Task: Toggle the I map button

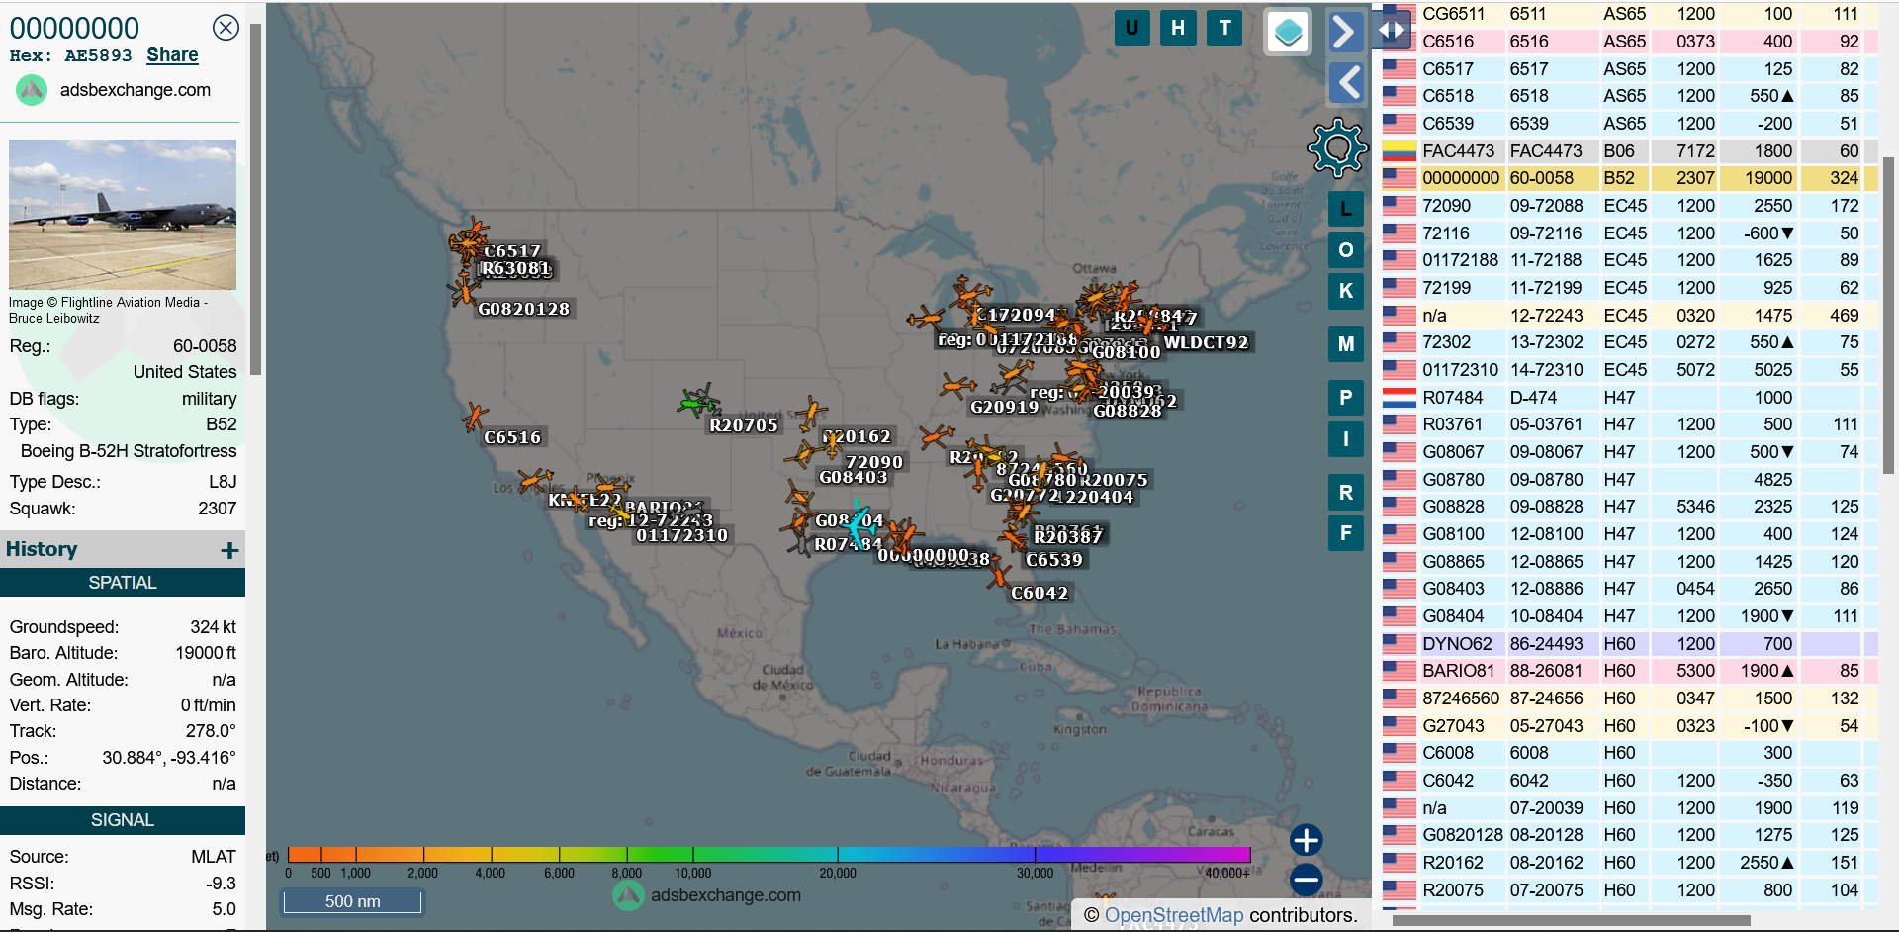Action: (x=1345, y=438)
